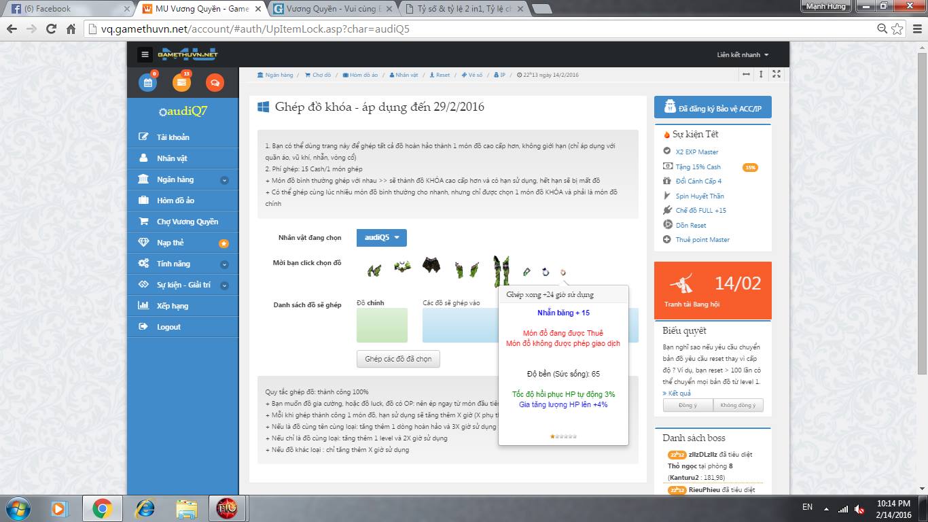928x522 pixels.
Task: Vote Không đồng ý in the poll
Action: pos(738,405)
